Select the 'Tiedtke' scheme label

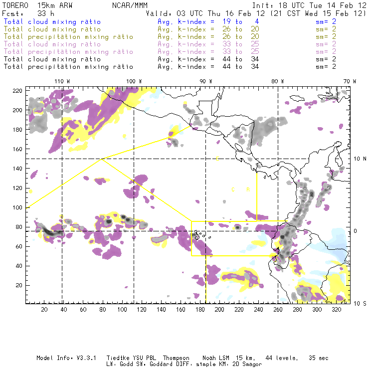118,358
